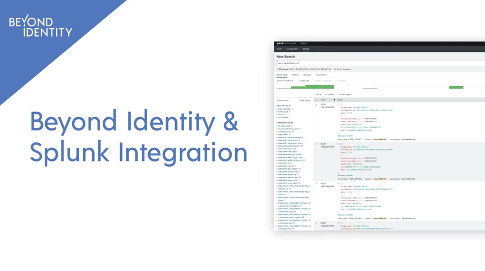
Task: Open the Apps dropdown menu
Action: tap(304, 43)
